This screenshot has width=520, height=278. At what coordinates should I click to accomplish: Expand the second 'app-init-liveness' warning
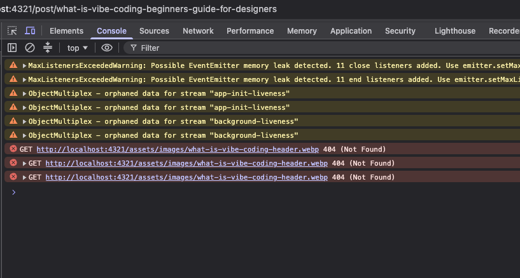[x=24, y=107]
